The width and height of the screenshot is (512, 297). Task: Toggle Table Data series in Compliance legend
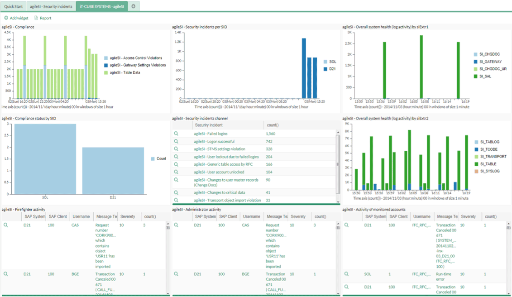(106, 72)
